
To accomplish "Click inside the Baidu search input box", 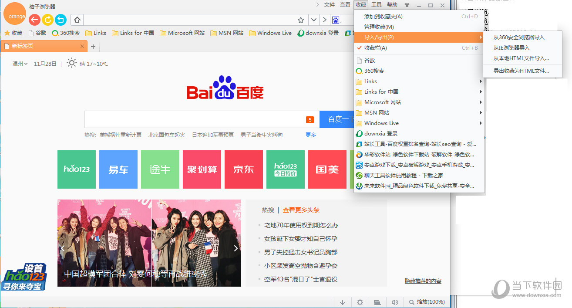I will (196, 119).
